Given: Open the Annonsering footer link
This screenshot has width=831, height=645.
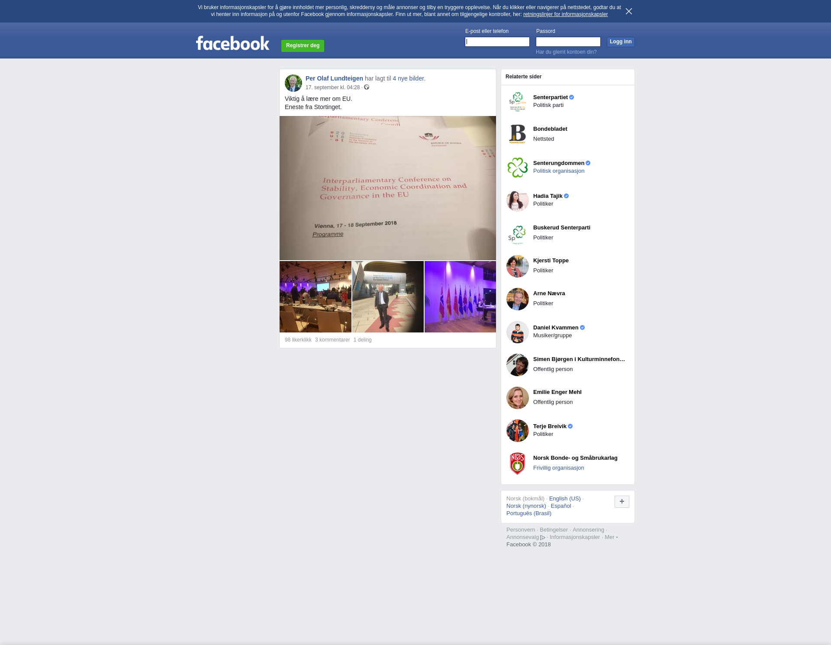Looking at the screenshot, I should coord(588,530).
